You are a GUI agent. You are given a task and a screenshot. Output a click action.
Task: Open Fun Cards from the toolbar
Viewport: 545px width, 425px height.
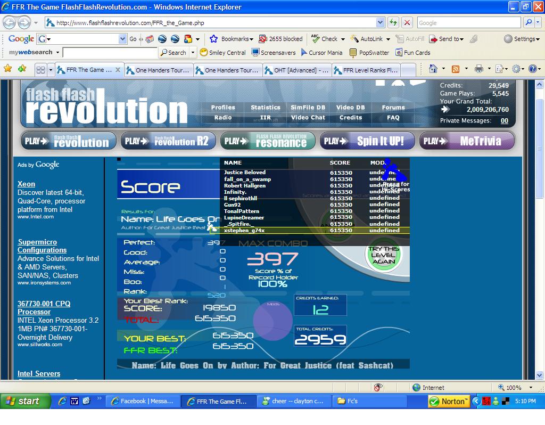click(x=413, y=53)
